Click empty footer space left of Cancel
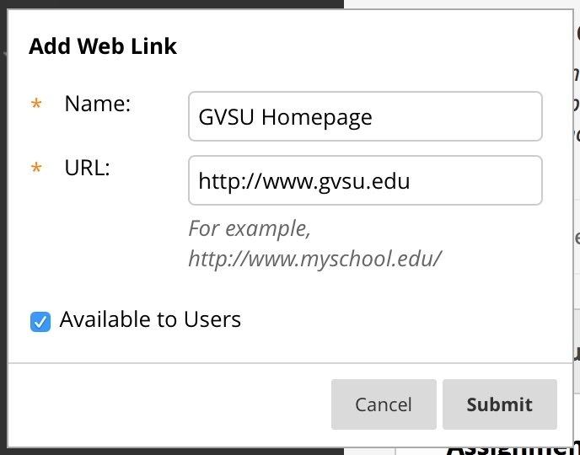 click(x=169, y=404)
